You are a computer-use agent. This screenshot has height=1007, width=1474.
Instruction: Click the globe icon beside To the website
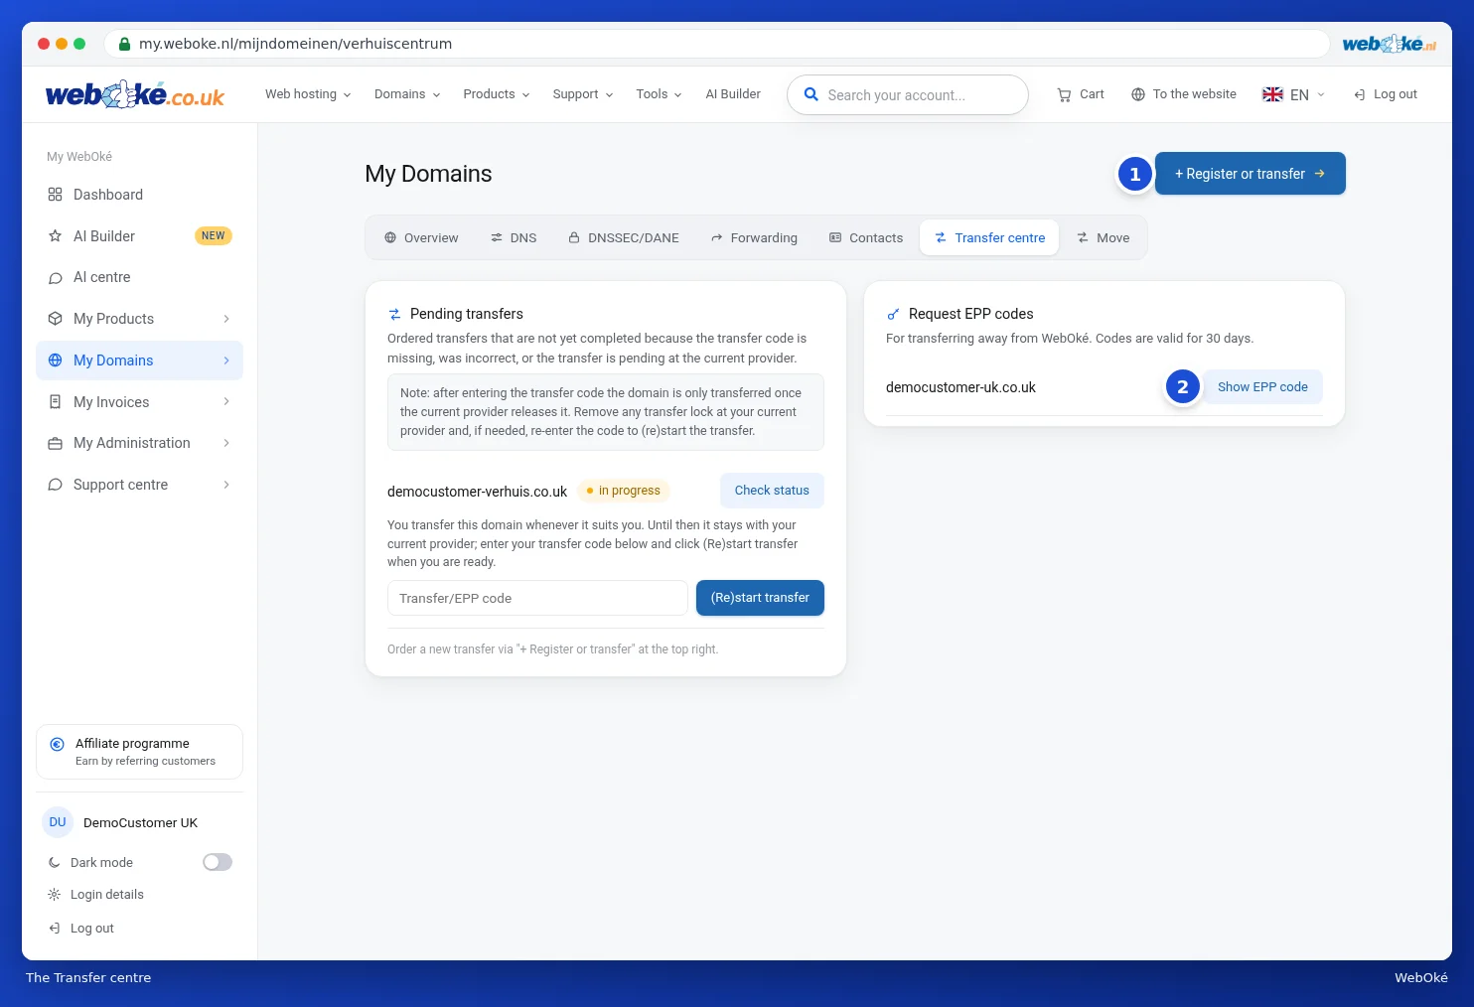point(1138,94)
